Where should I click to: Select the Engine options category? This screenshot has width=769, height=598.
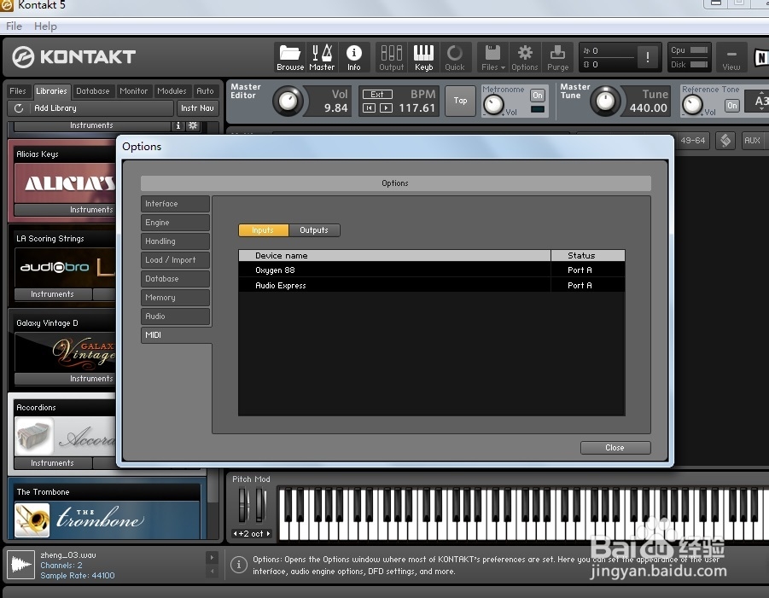click(x=175, y=223)
